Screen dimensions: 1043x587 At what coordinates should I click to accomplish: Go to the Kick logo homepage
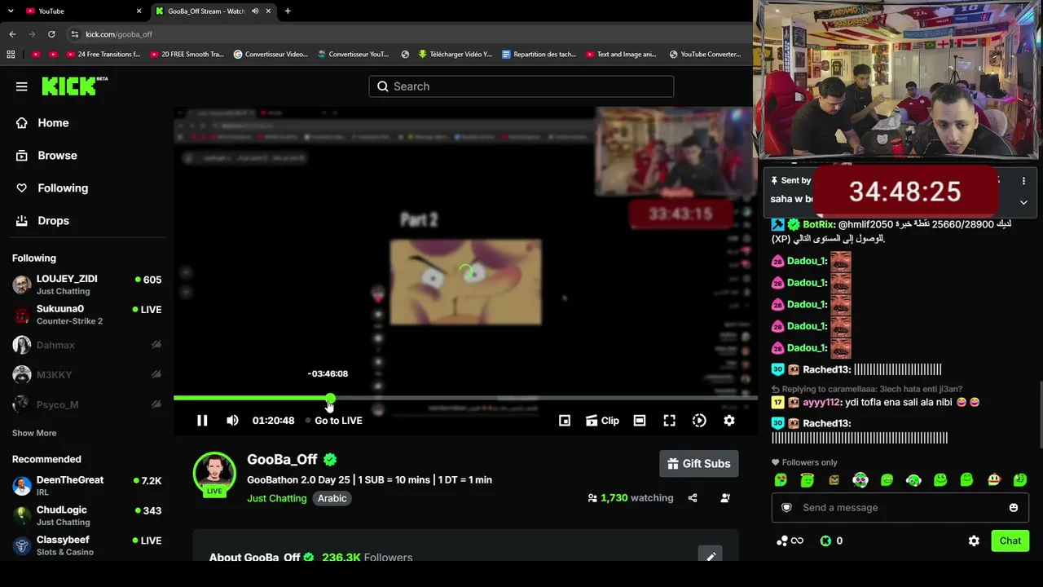pyautogui.click(x=74, y=86)
